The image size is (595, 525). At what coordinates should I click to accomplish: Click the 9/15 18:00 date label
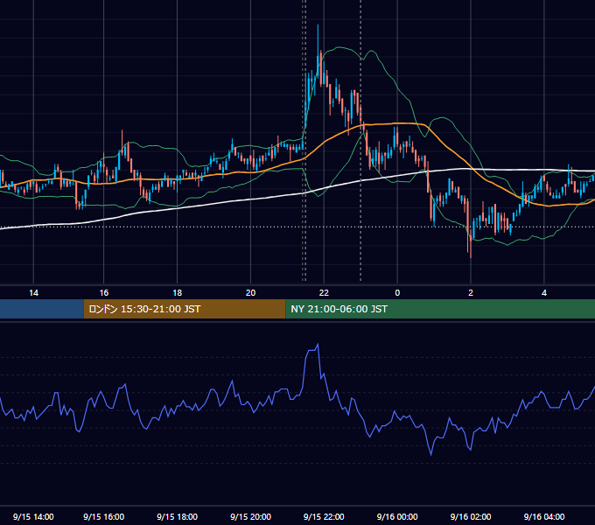pyautogui.click(x=178, y=516)
